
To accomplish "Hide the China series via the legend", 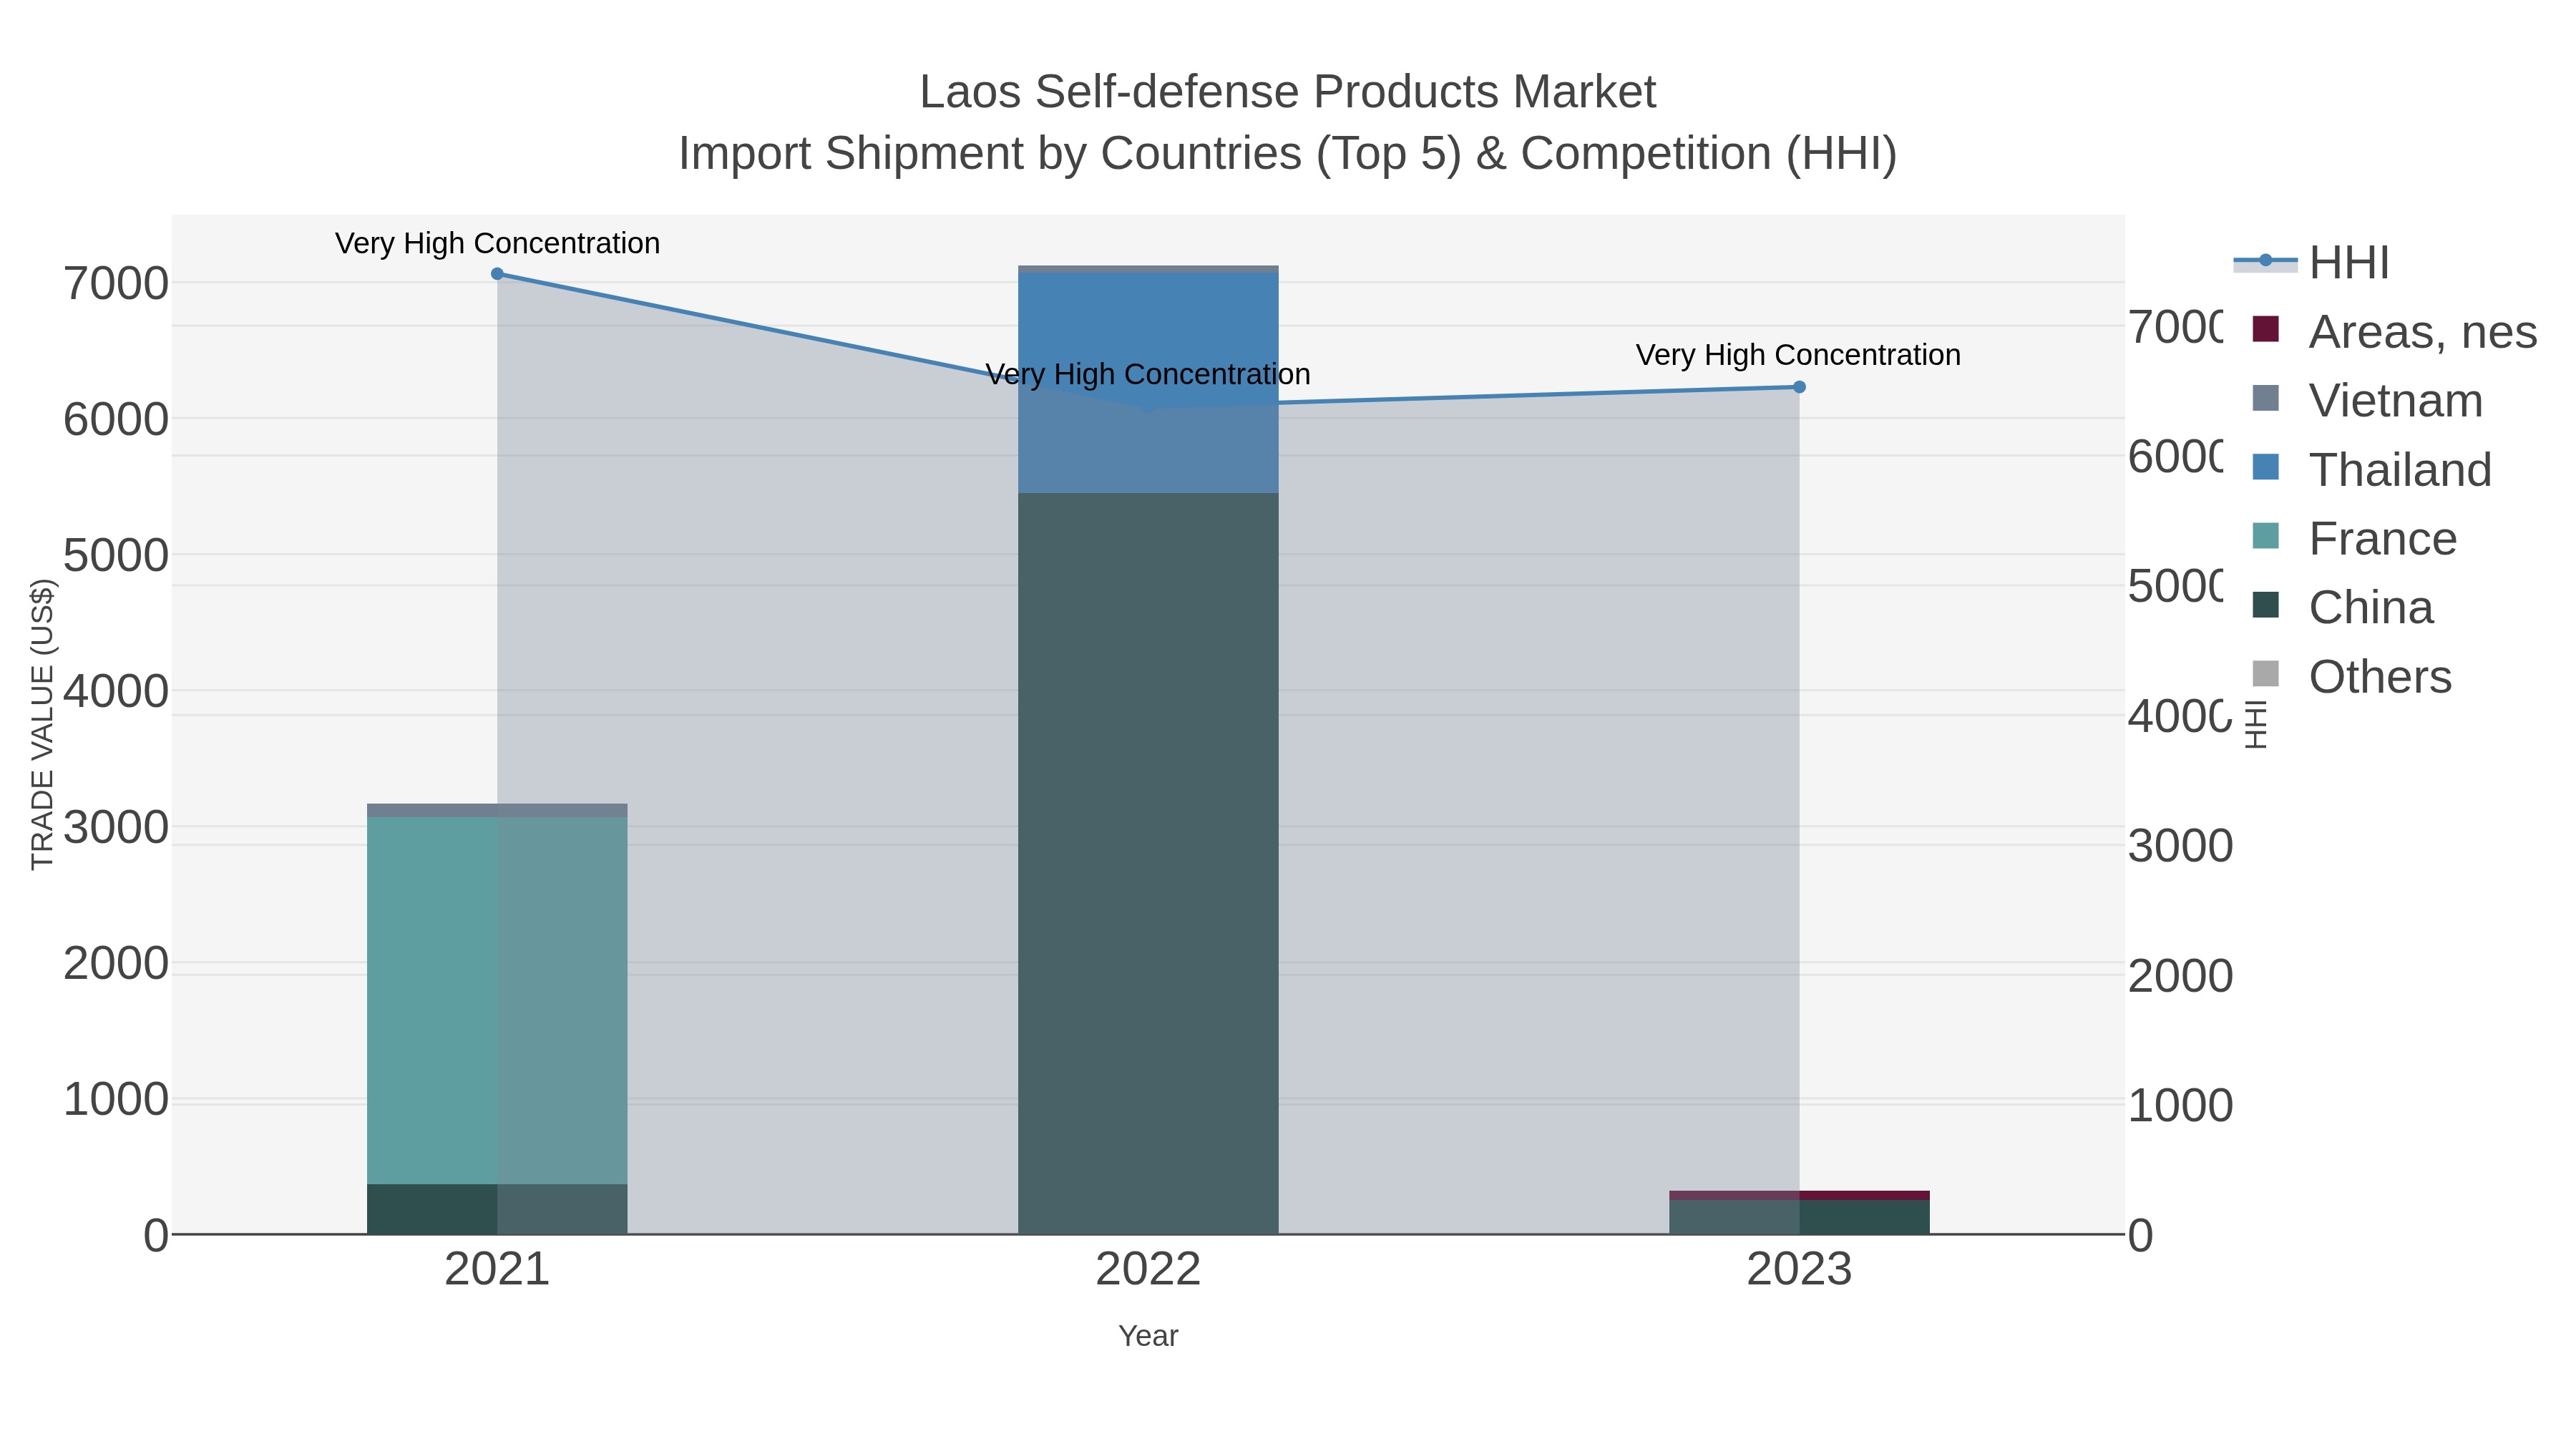I will [x=2342, y=607].
